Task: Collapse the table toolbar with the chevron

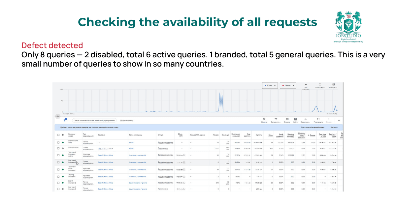Action: 339,120
